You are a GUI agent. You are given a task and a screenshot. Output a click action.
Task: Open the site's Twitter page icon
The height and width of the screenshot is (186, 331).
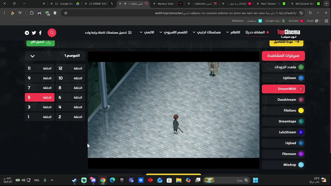[x=34, y=33]
